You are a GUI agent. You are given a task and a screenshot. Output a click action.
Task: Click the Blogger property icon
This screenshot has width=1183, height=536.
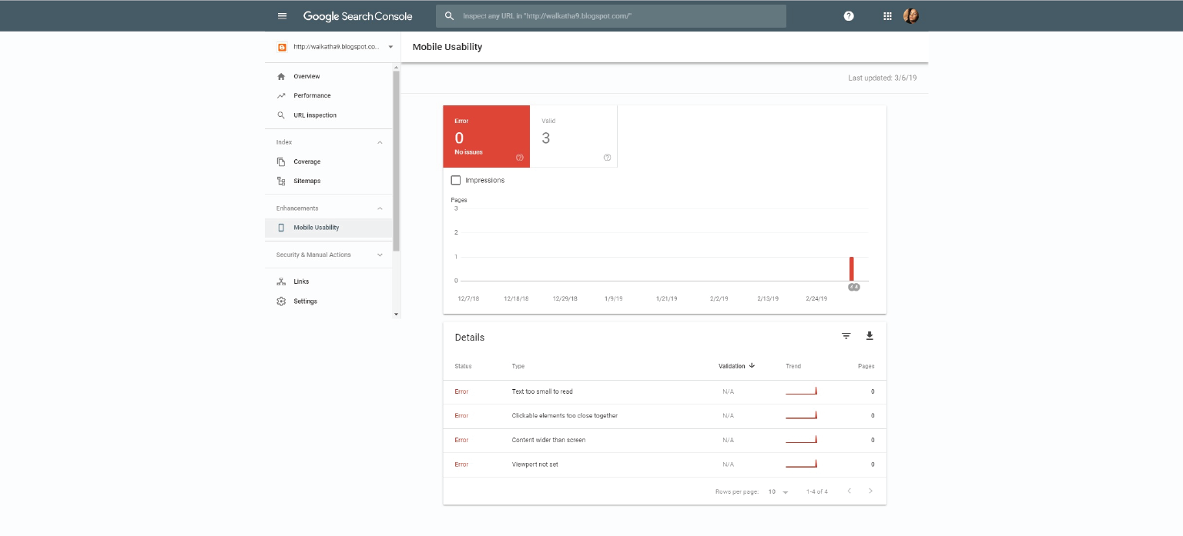[x=282, y=47]
